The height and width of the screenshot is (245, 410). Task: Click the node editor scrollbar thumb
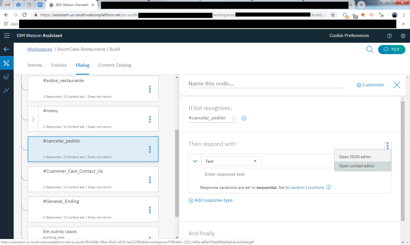click(403, 161)
